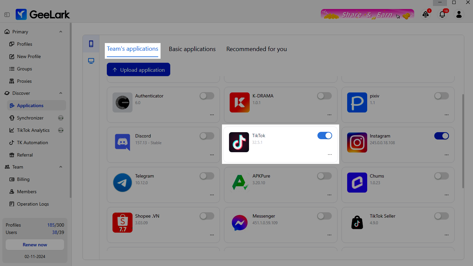This screenshot has height=266, width=473.
Task: Switch on the Telegram toggle
Action: pos(207,176)
